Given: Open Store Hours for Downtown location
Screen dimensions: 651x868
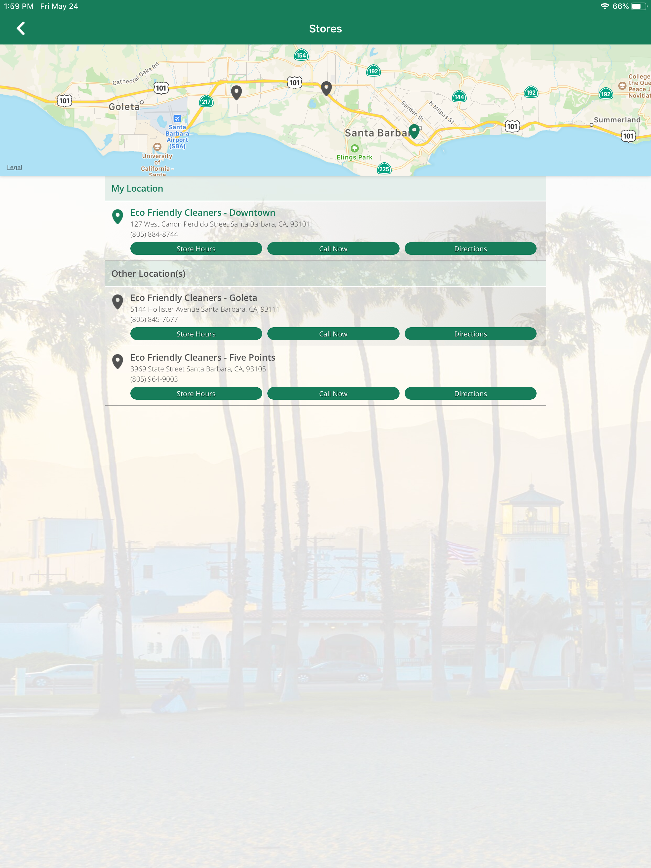Looking at the screenshot, I should (196, 248).
